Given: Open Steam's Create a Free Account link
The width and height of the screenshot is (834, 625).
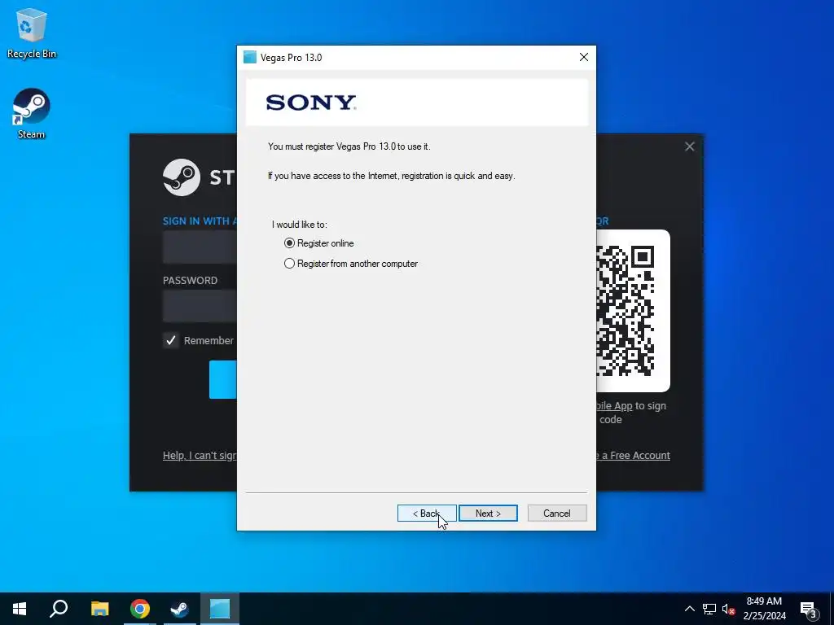Looking at the screenshot, I should 633,456.
